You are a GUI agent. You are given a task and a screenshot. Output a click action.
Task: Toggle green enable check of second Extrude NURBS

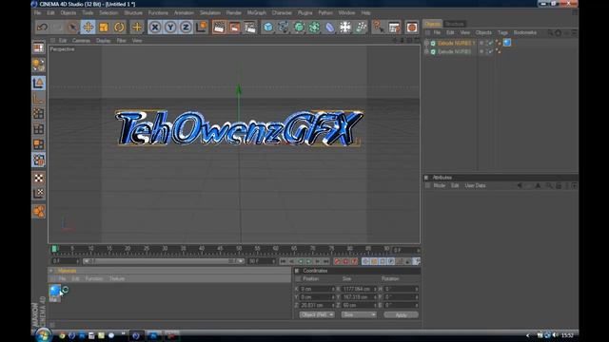(490, 51)
